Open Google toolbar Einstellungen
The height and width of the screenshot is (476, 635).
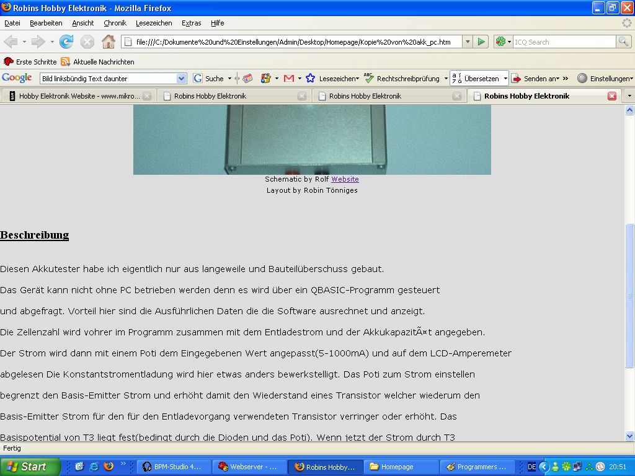tap(605, 78)
